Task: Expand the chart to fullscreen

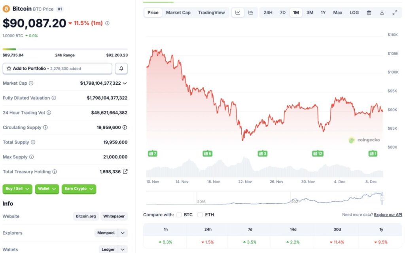Action: pyautogui.click(x=394, y=12)
